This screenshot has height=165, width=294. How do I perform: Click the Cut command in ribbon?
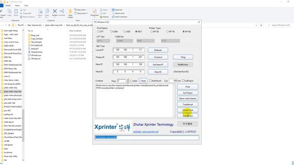[x=23, y=10]
